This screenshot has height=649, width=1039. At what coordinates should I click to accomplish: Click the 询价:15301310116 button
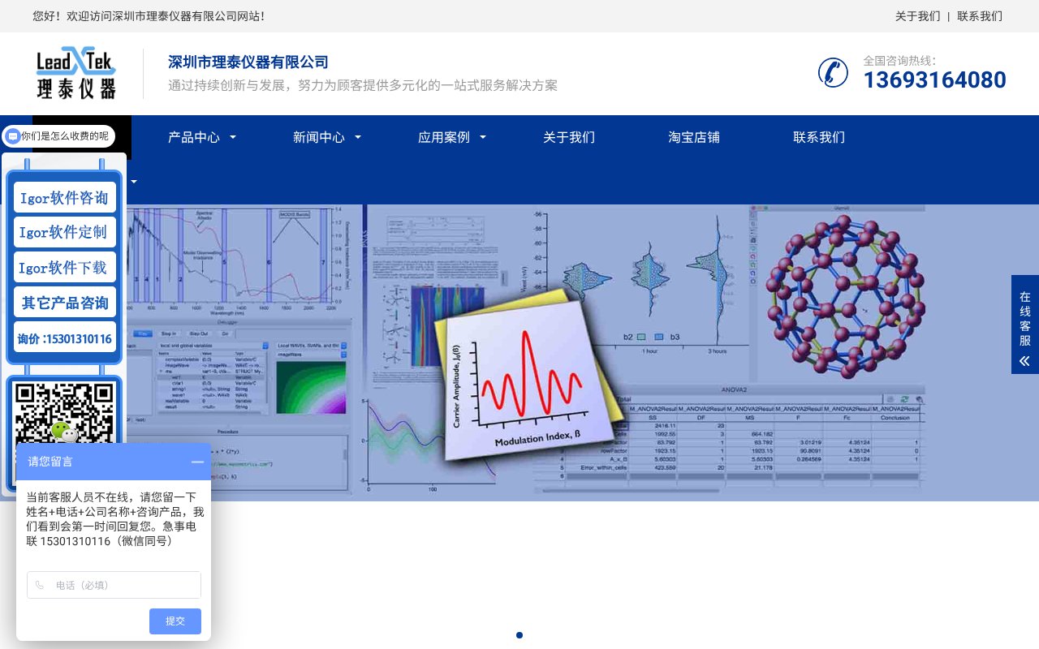64,338
